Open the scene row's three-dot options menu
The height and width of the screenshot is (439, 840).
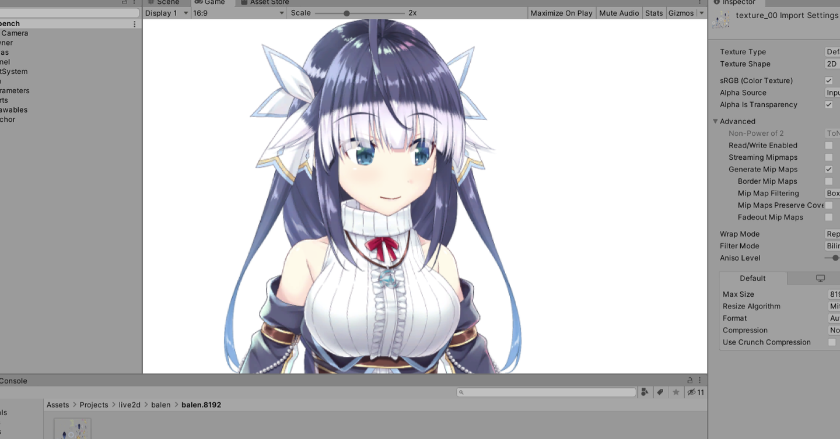tap(135, 24)
